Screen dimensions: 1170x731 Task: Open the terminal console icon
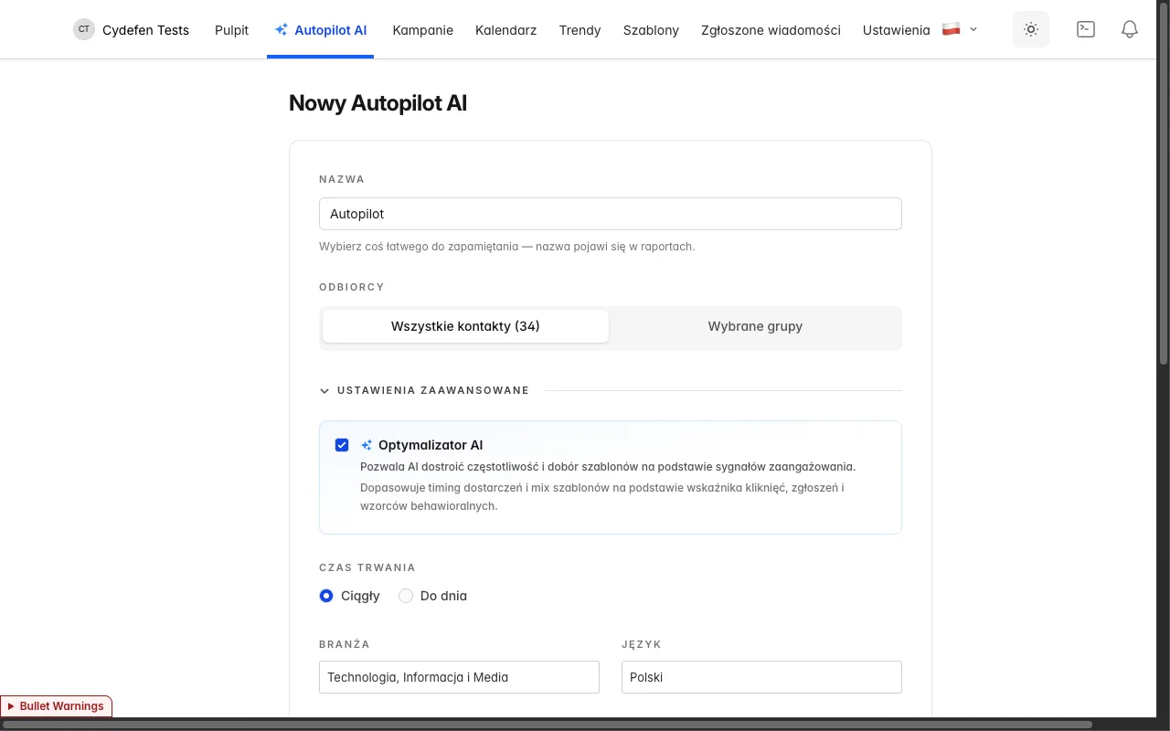(1086, 29)
